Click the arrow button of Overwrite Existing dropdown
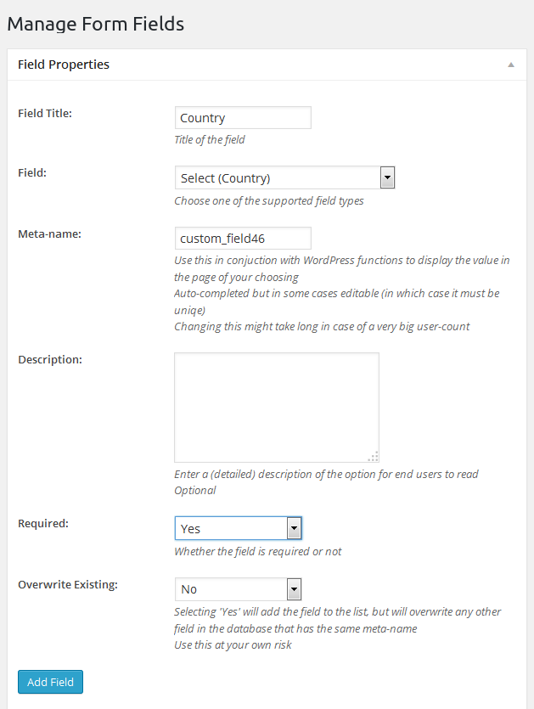This screenshot has height=709, width=534. pyautogui.click(x=294, y=589)
